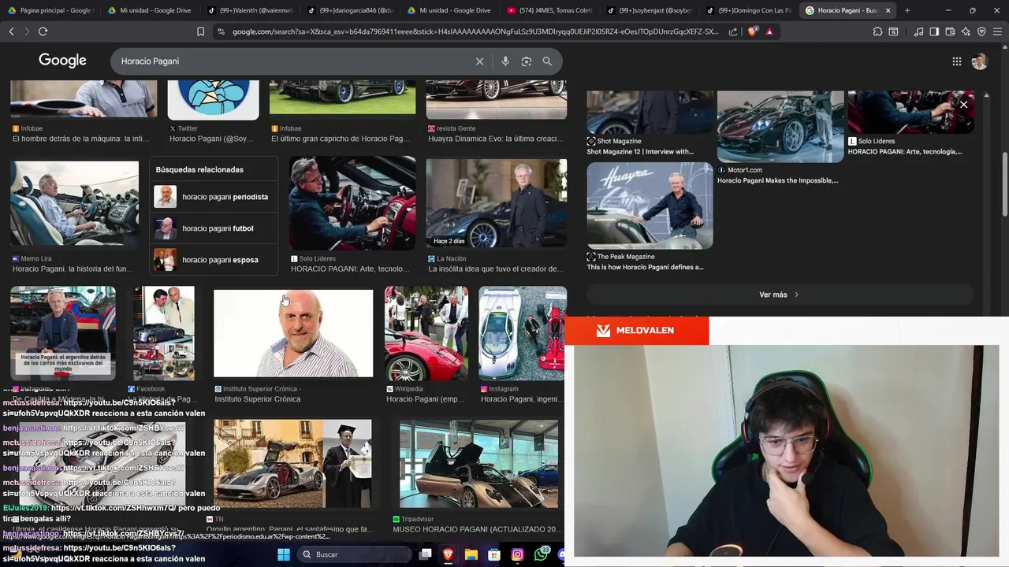
Task: Open The Peak Magazine Huayra image in side panel
Action: 650,206
